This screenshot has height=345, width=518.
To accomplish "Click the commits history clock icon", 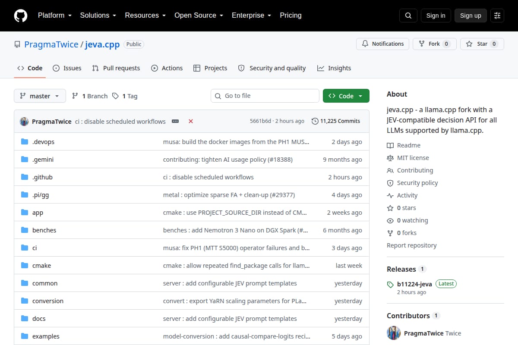I will (315, 122).
